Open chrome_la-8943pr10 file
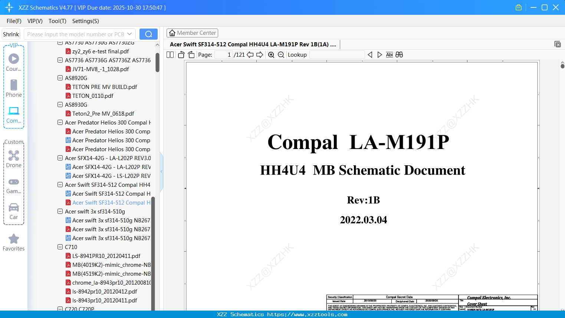This screenshot has width=565, height=318. pyautogui.click(x=111, y=282)
